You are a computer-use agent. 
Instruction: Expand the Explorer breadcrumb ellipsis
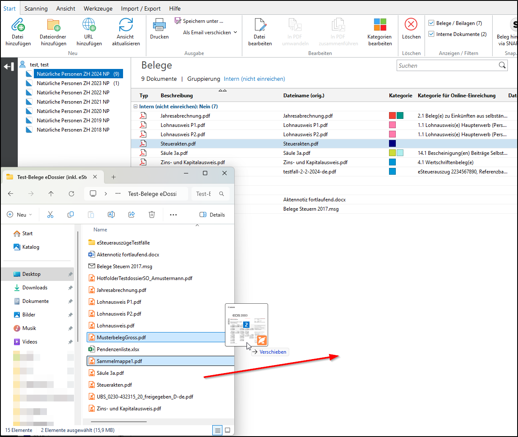[118, 194]
